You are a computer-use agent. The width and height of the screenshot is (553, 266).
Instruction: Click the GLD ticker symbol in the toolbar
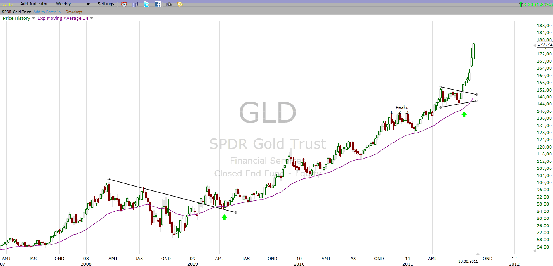pyautogui.click(x=7, y=4)
